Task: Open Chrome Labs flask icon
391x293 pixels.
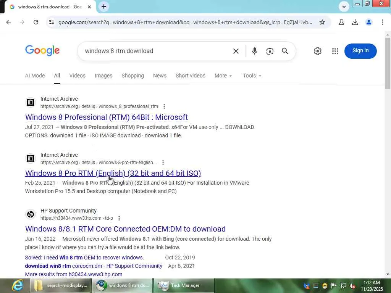Action: point(341,22)
